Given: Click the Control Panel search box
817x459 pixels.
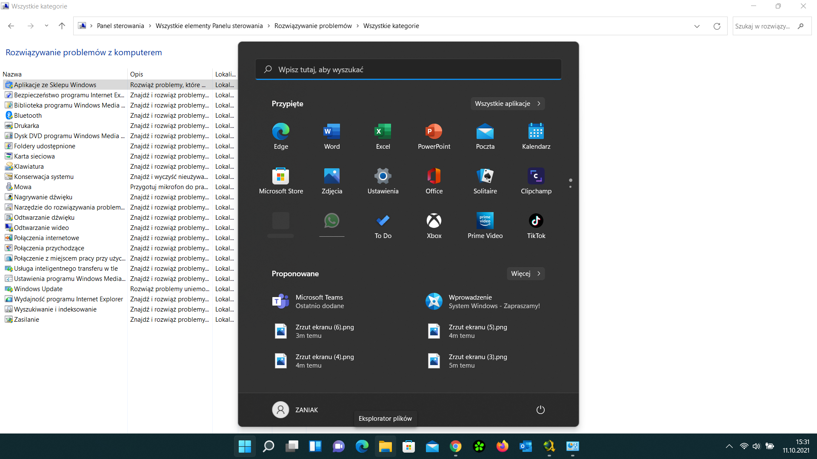Looking at the screenshot, I should (771, 26).
